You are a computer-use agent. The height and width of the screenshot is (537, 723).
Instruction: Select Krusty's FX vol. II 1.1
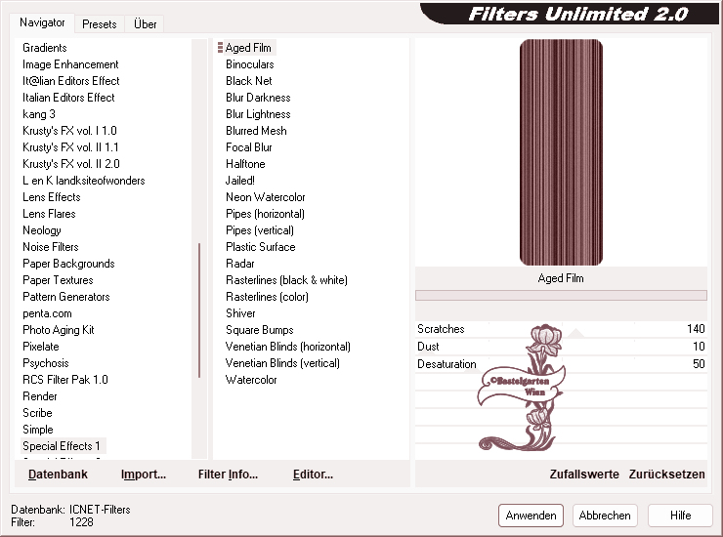70,147
